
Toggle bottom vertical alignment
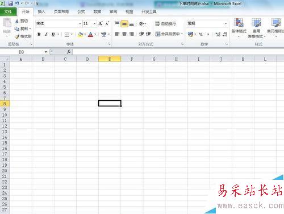click(131, 24)
